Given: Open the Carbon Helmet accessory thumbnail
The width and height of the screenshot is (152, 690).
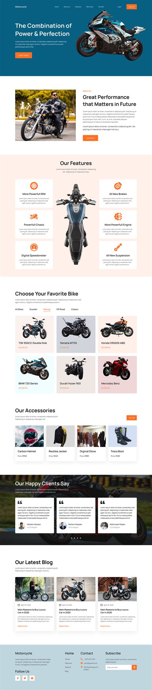Looking at the screenshot, I should pyautogui.click(x=30, y=436).
